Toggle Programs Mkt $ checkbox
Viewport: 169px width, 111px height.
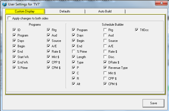tap(49, 57)
